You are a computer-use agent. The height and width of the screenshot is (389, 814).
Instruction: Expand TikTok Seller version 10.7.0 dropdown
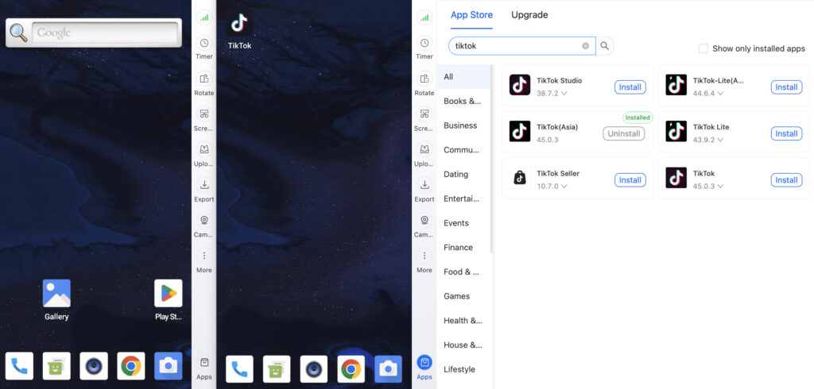[552, 187]
